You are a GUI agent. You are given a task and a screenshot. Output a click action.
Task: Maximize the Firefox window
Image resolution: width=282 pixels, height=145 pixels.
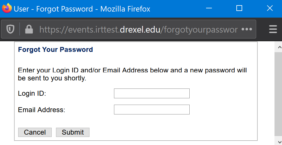tap(239, 8)
